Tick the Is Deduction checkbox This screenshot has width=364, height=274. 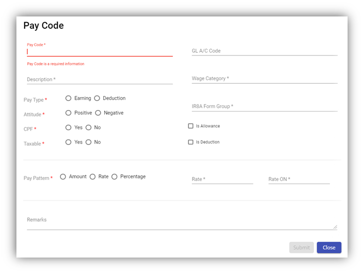coord(191,142)
